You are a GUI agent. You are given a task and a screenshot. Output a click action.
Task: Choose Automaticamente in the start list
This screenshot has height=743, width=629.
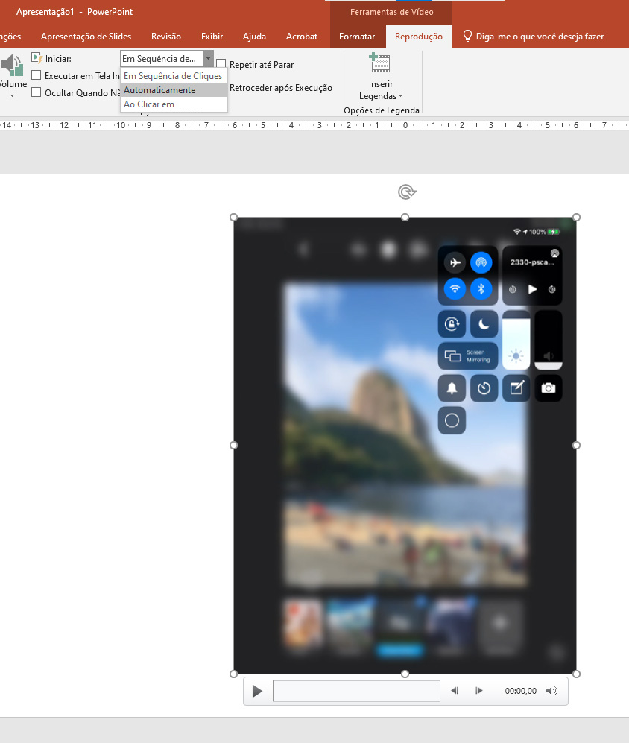coord(173,90)
